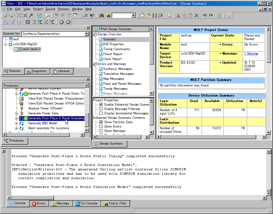Viewport: 273px width, 214px height.
Task: Open the toolbar search combo box dropdown
Action: click(134, 15)
